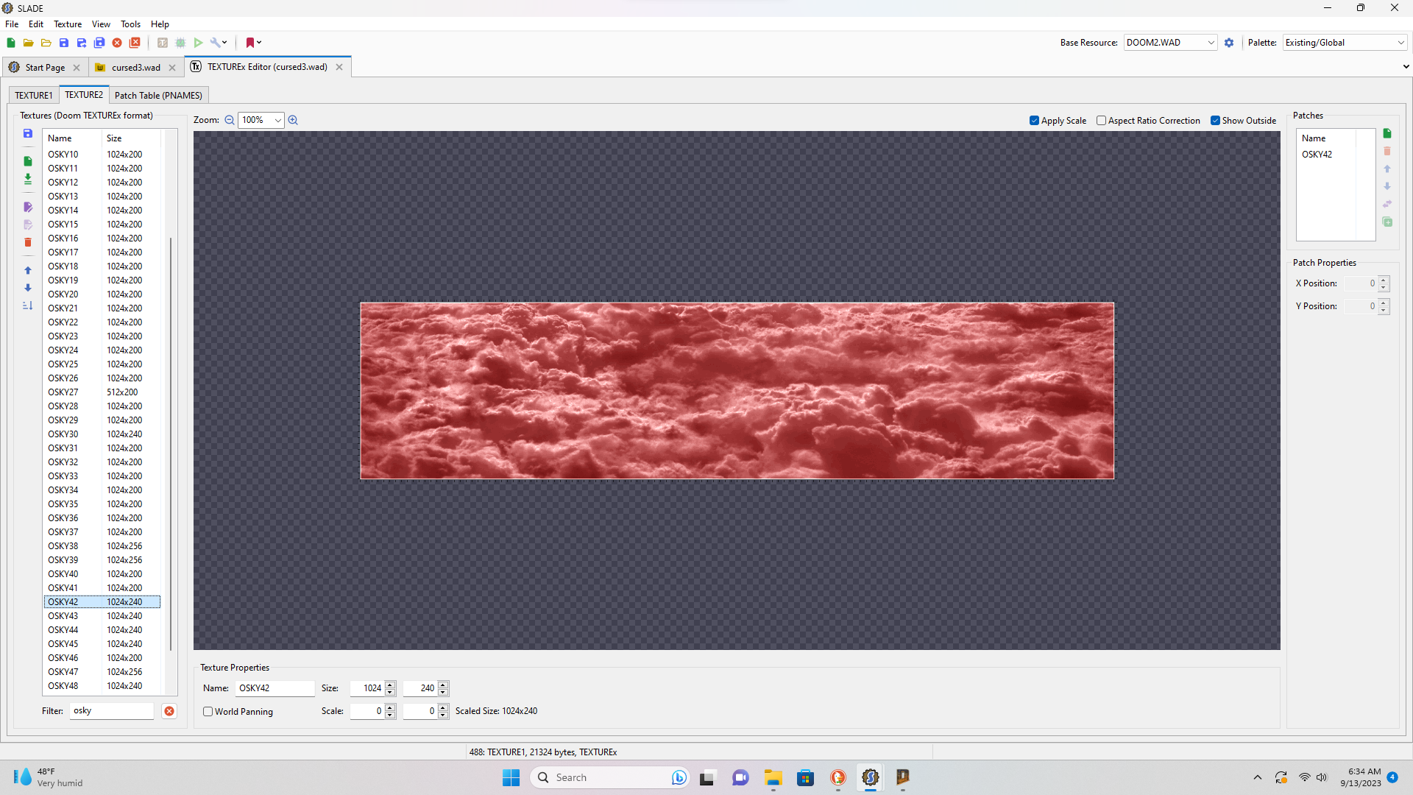Click the texture list vertical scrollbar

point(171,444)
